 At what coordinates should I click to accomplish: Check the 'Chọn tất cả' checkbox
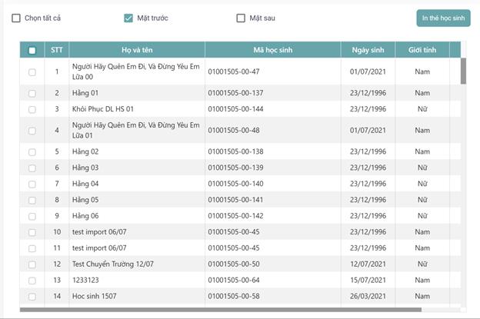pyautogui.click(x=16, y=18)
